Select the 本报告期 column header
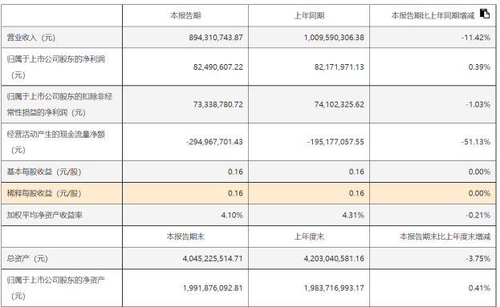The width and height of the screenshot is (500, 307). (x=185, y=15)
